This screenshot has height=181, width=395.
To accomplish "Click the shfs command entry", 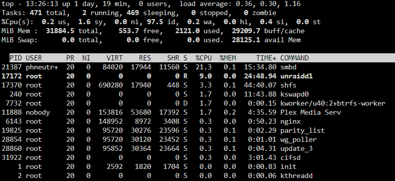I will [288, 85].
